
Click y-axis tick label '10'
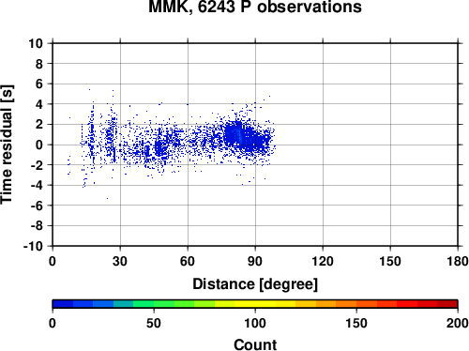coord(36,43)
